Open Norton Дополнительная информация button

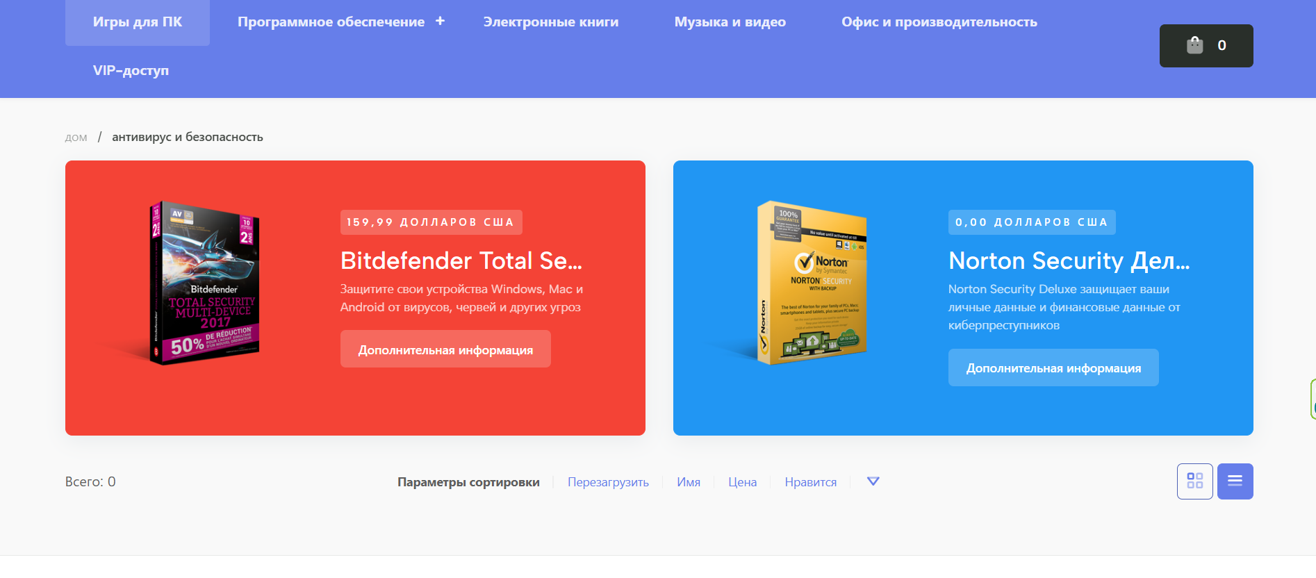point(1053,368)
